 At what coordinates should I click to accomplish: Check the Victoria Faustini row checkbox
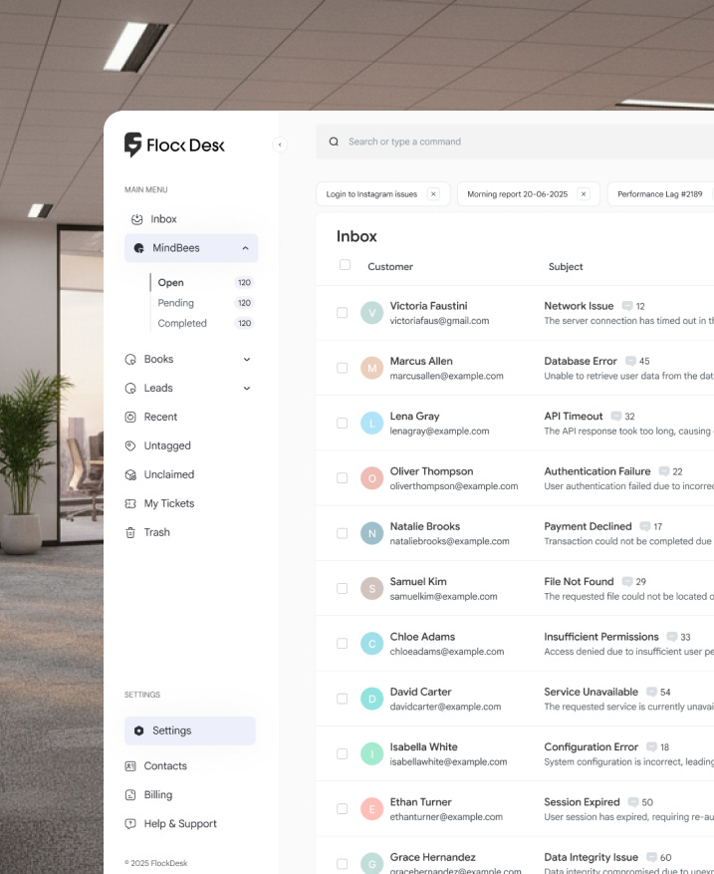coord(342,313)
